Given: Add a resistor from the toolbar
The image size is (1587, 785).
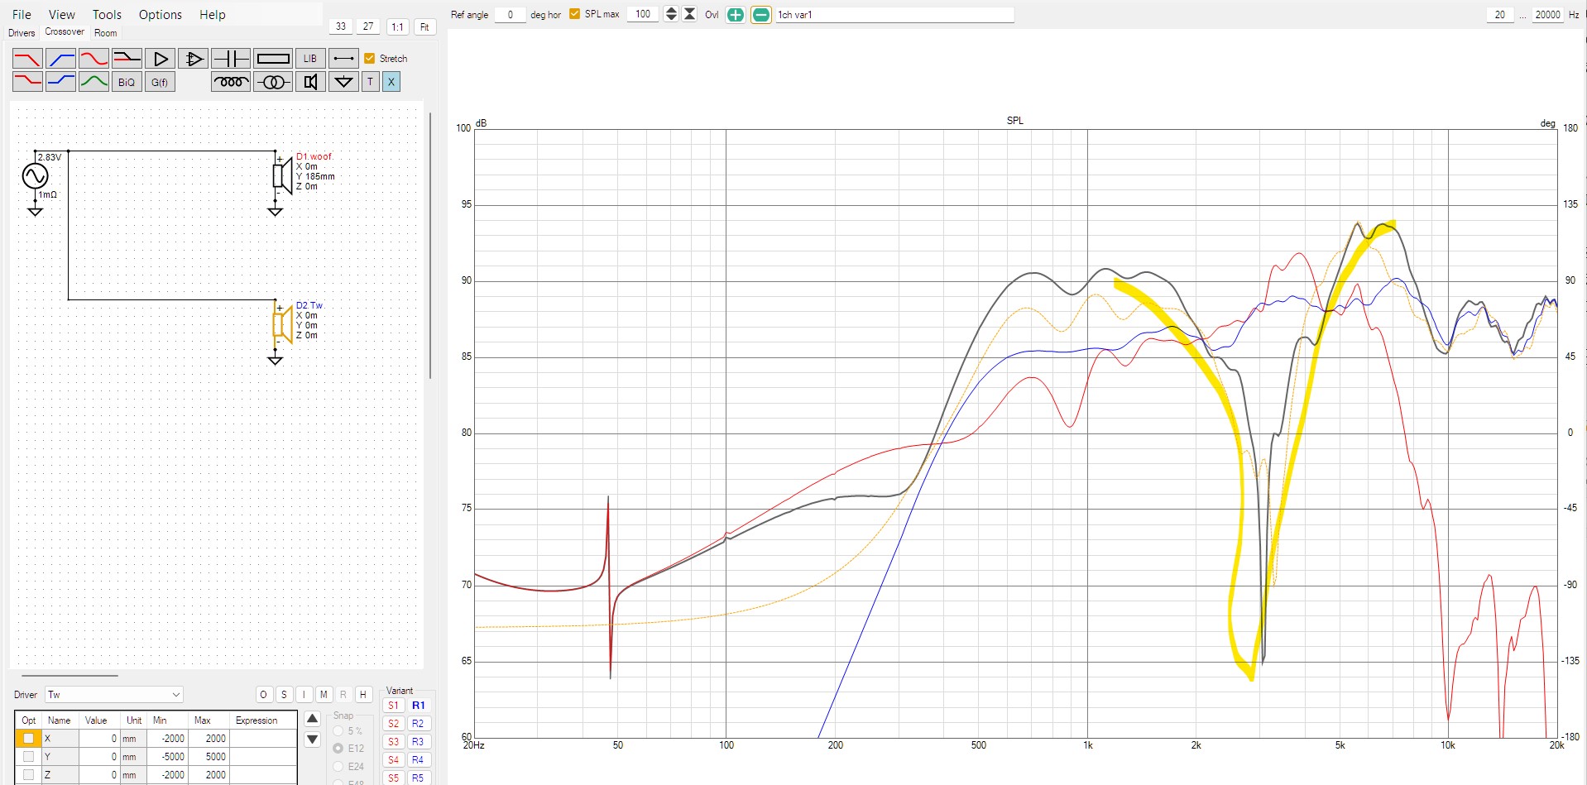Looking at the screenshot, I should click(272, 59).
